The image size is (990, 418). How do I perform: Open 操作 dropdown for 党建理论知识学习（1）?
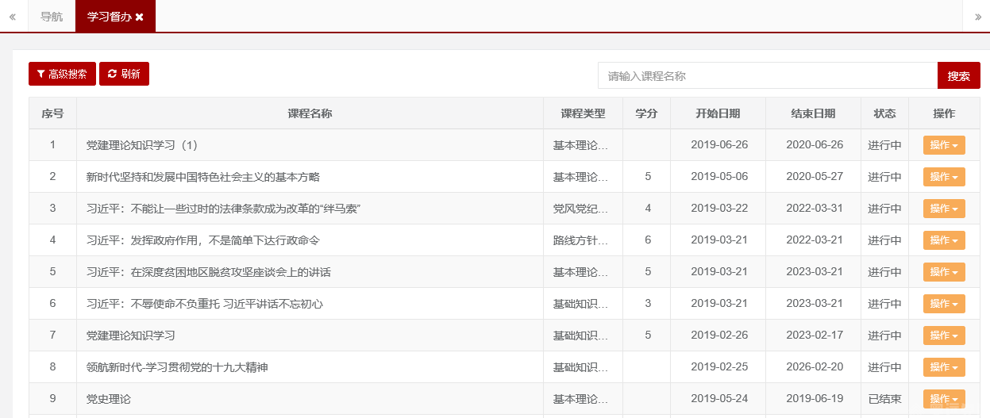(944, 145)
